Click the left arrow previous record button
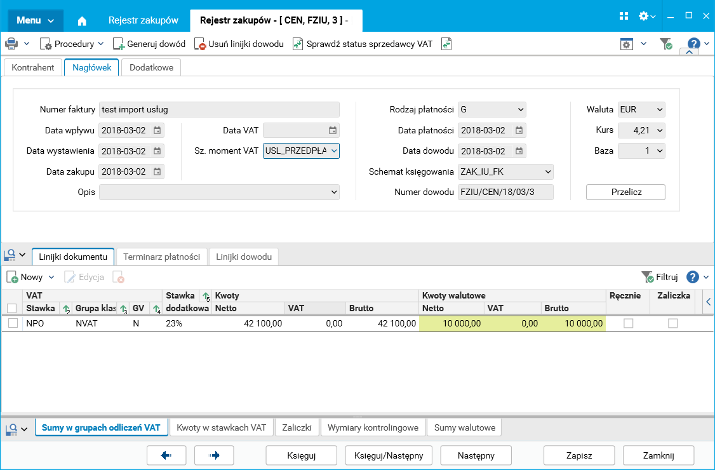This screenshot has width=715, height=470. [166, 455]
